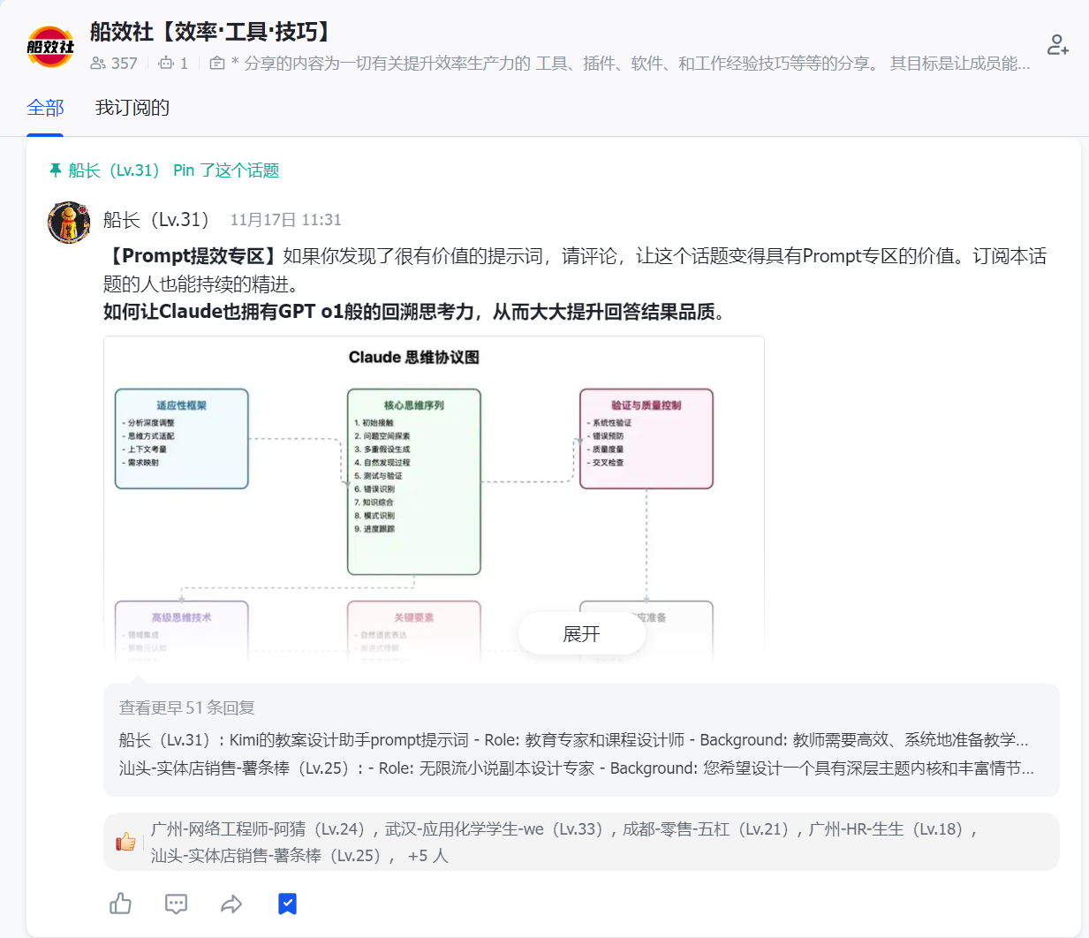The image size is (1089, 938).
Task: Like the post with thumbs-up button
Action: click(121, 904)
